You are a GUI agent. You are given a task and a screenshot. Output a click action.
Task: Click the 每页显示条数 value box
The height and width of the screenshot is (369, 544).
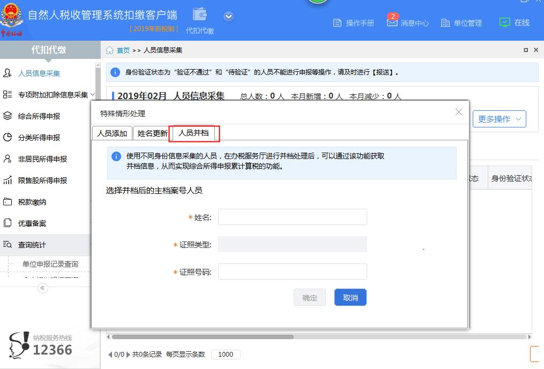225,354
